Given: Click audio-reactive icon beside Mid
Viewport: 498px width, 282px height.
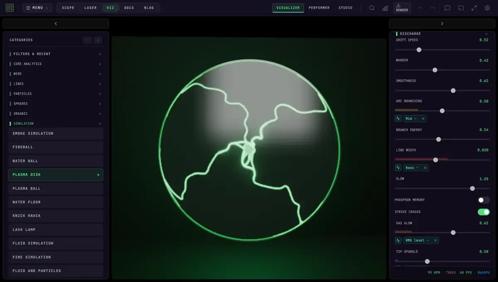Looking at the screenshot, I should pyautogui.click(x=398, y=119).
